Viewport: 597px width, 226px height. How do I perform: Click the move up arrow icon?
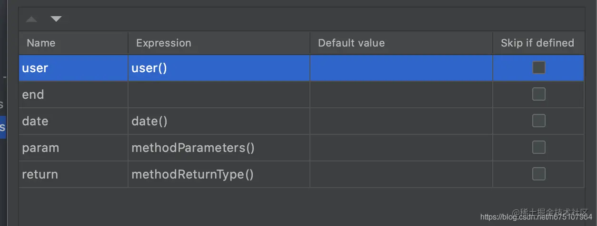(x=31, y=19)
